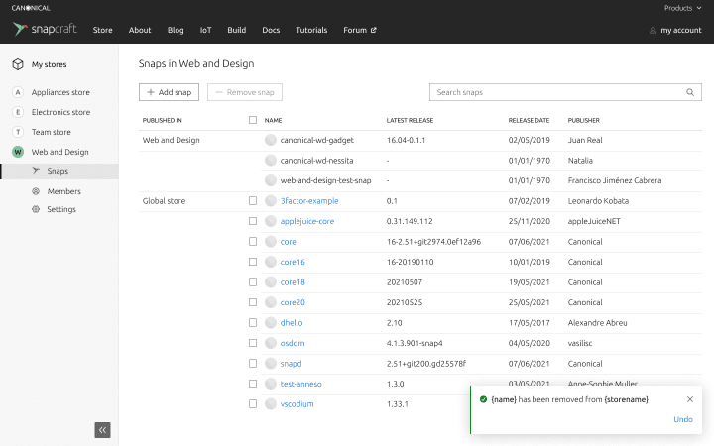Open the snapd snap link

click(x=291, y=364)
